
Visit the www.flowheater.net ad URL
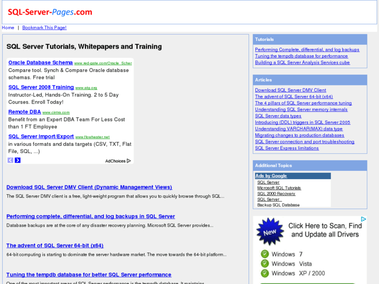pos(93,137)
